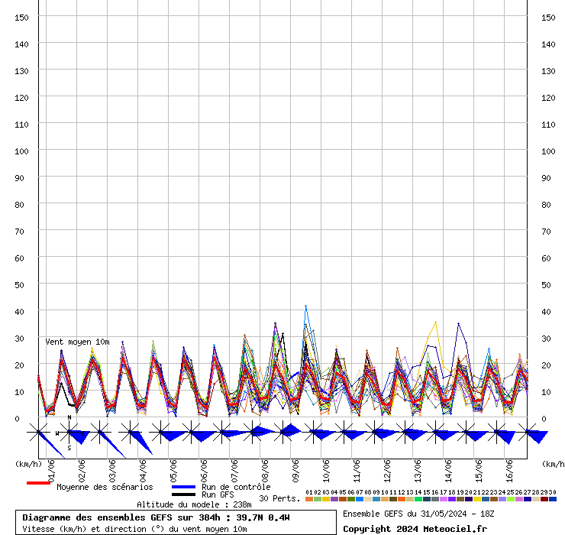Click the red Moyenne des scénarios legend line
Viewport: 565px width, 535px height.
pyautogui.click(x=38, y=483)
